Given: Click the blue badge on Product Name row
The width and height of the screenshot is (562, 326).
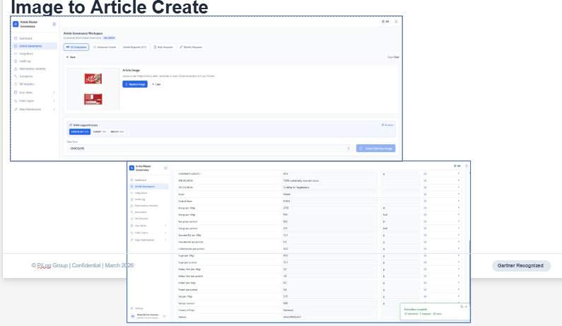Looking at the screenshot, I should click(425, 201).
